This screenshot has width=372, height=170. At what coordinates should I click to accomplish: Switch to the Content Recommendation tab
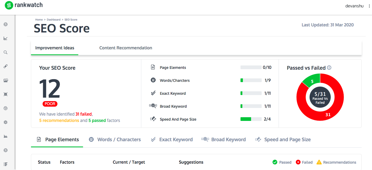(x=126, y=48)
